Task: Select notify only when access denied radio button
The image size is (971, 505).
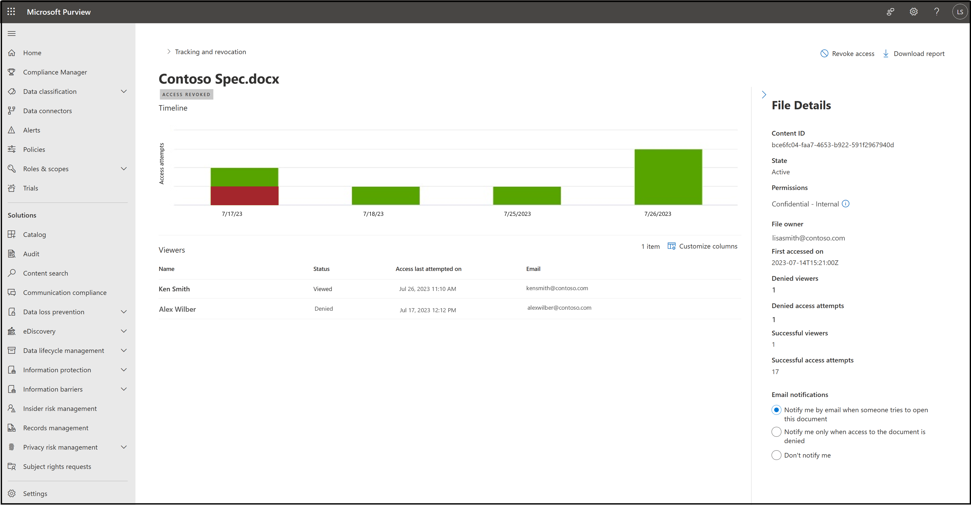Action: (776, 431)
